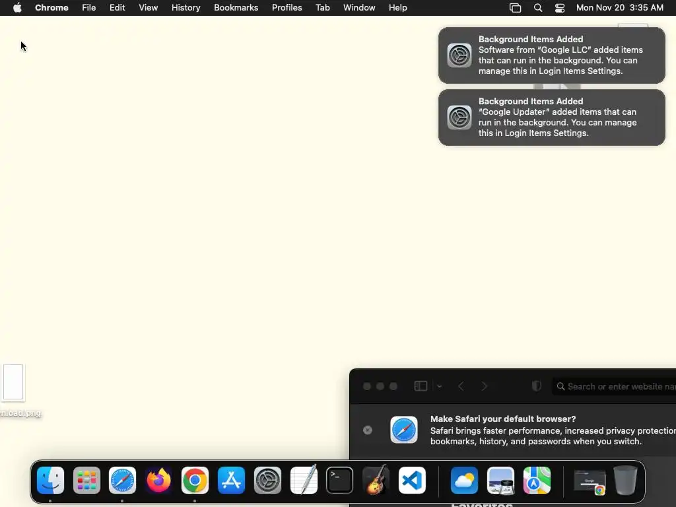Click the settings icon in Google Updater notification
676x507 pixels.
[x=459, y=118]
